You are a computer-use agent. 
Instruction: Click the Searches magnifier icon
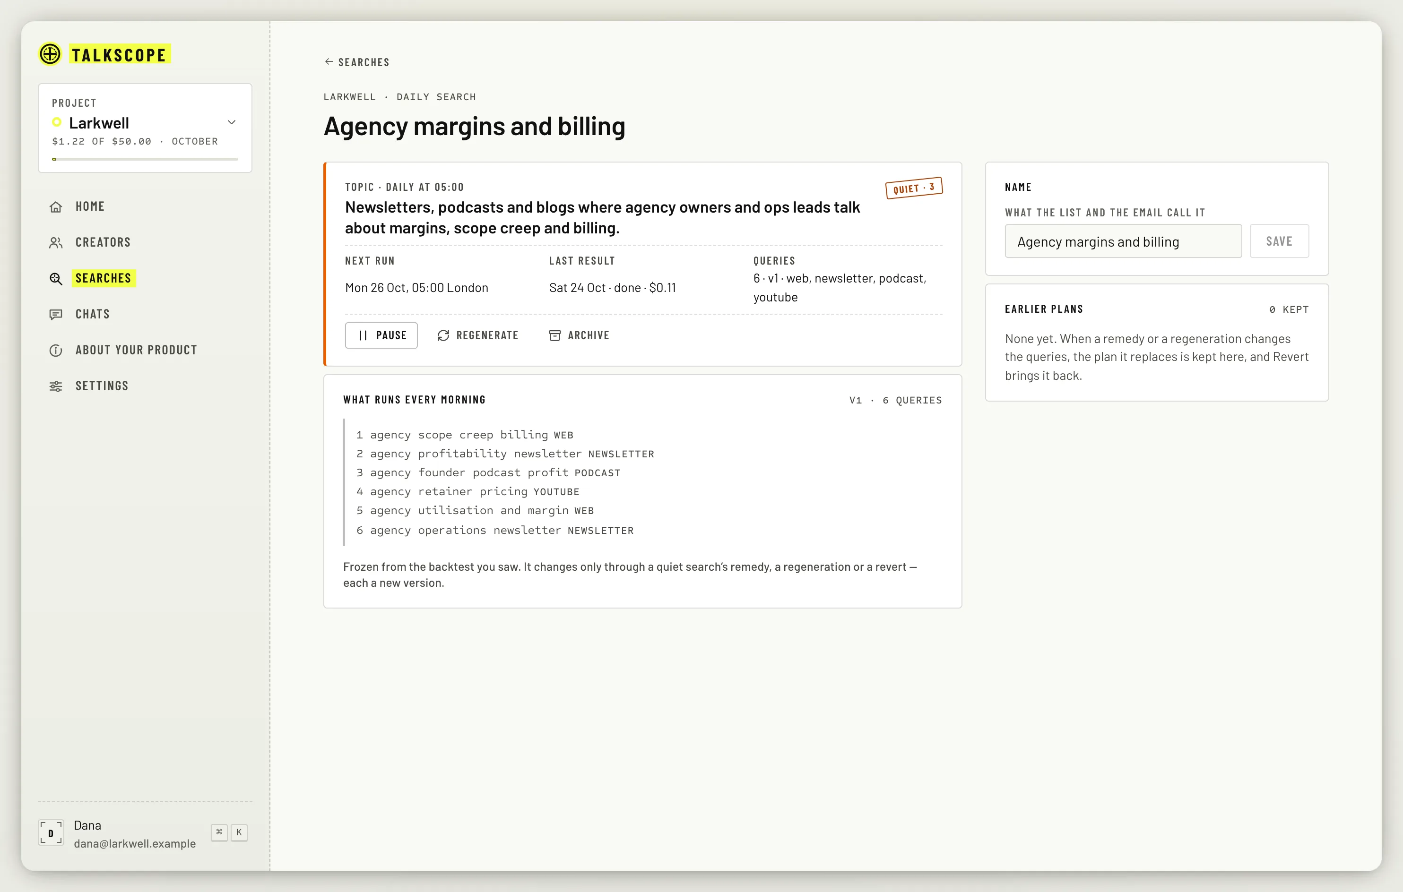pos(56,279)
